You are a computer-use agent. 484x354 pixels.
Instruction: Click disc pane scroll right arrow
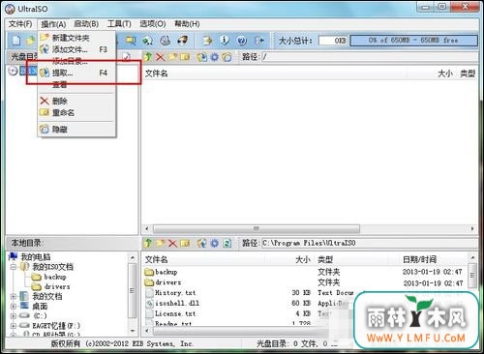(x=472, y=228)
